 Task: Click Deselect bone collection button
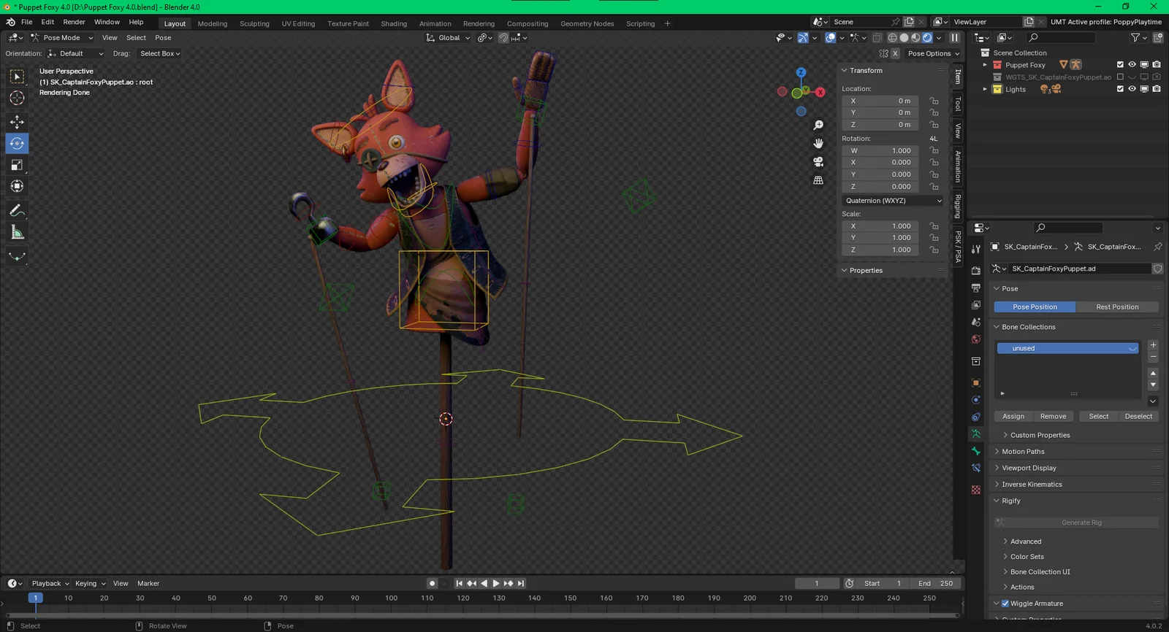coord(1138,417)
